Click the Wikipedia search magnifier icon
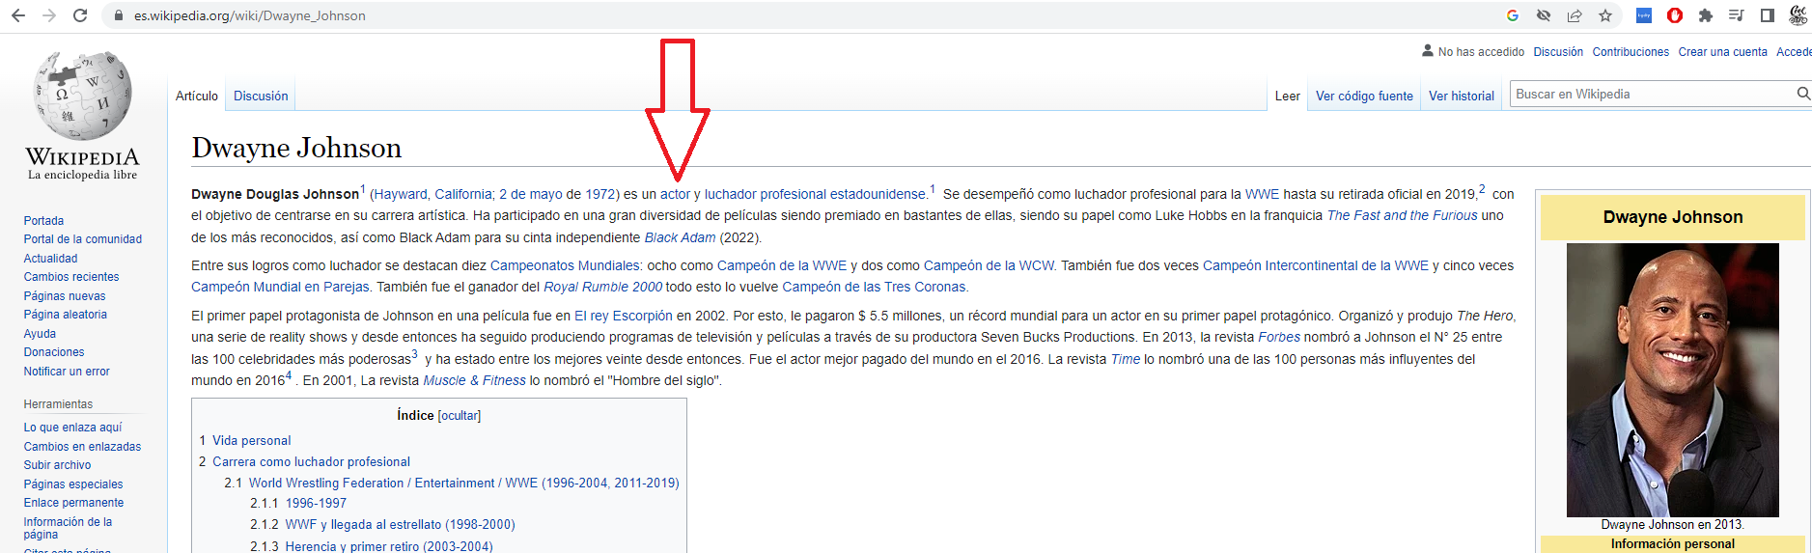Viewport: 1812px width, 553px height. coord(1802,94)
